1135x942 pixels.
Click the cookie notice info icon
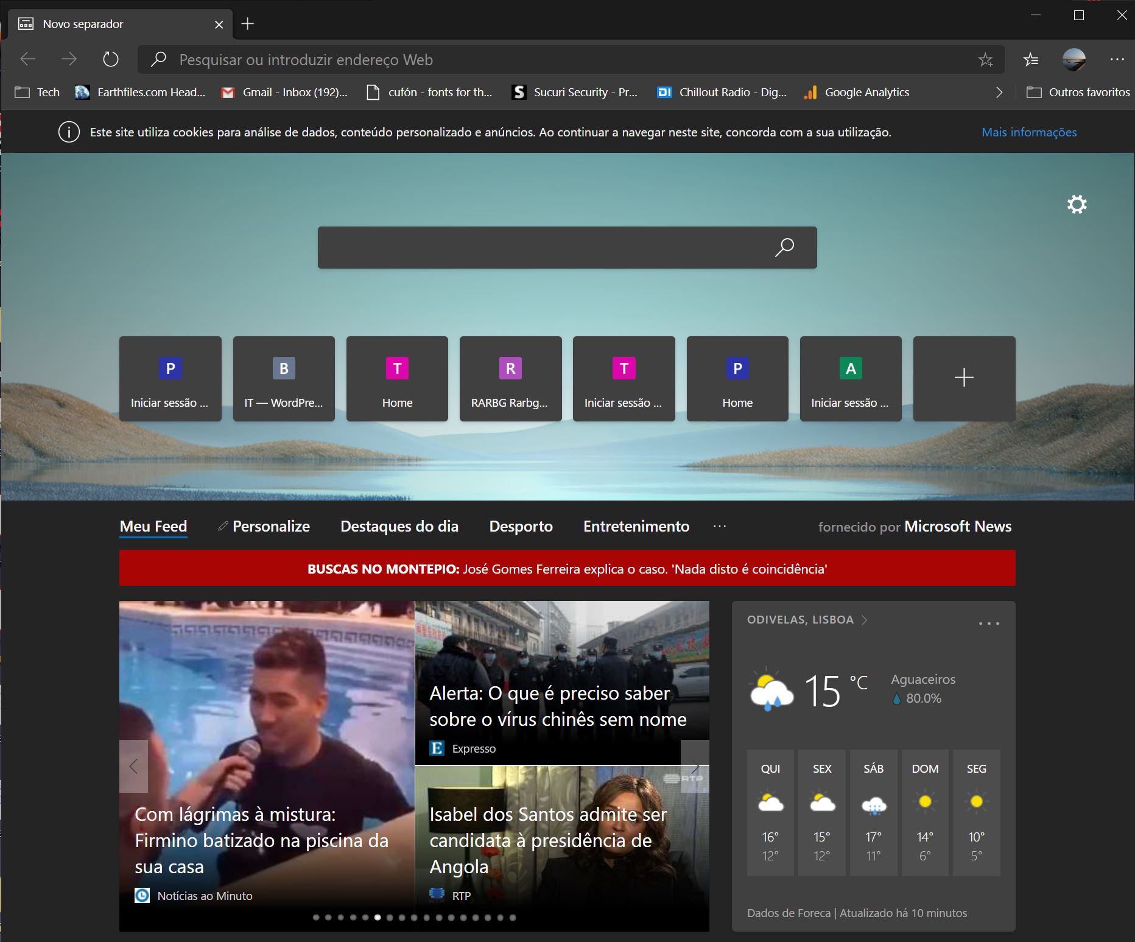69,132
